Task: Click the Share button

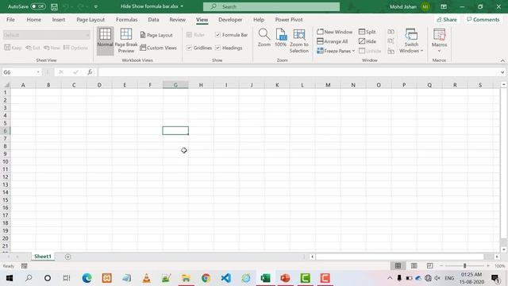Action: (446, 19)
